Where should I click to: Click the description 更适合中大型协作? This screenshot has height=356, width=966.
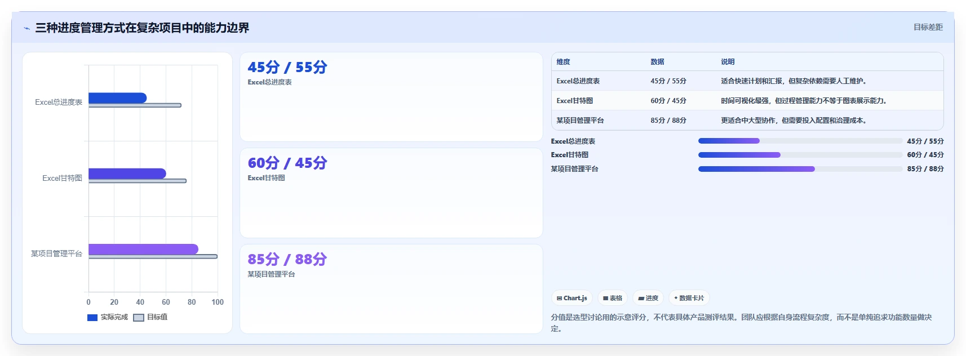[795, 121]
